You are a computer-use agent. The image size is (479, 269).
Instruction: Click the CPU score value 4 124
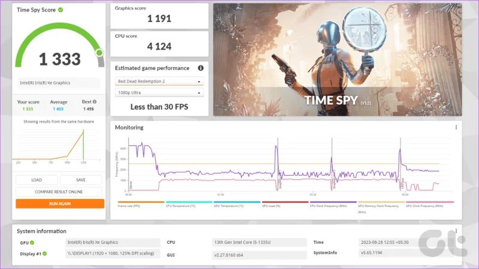click(159, 47)
